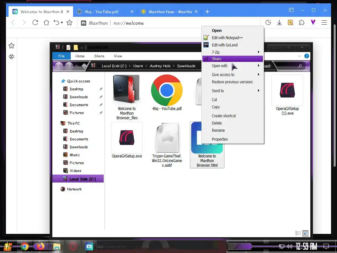Viewport: 337px width, 253px height.
Task: Open Maxthon extensions puzzle icon
Action: click(x=302, y=23)
